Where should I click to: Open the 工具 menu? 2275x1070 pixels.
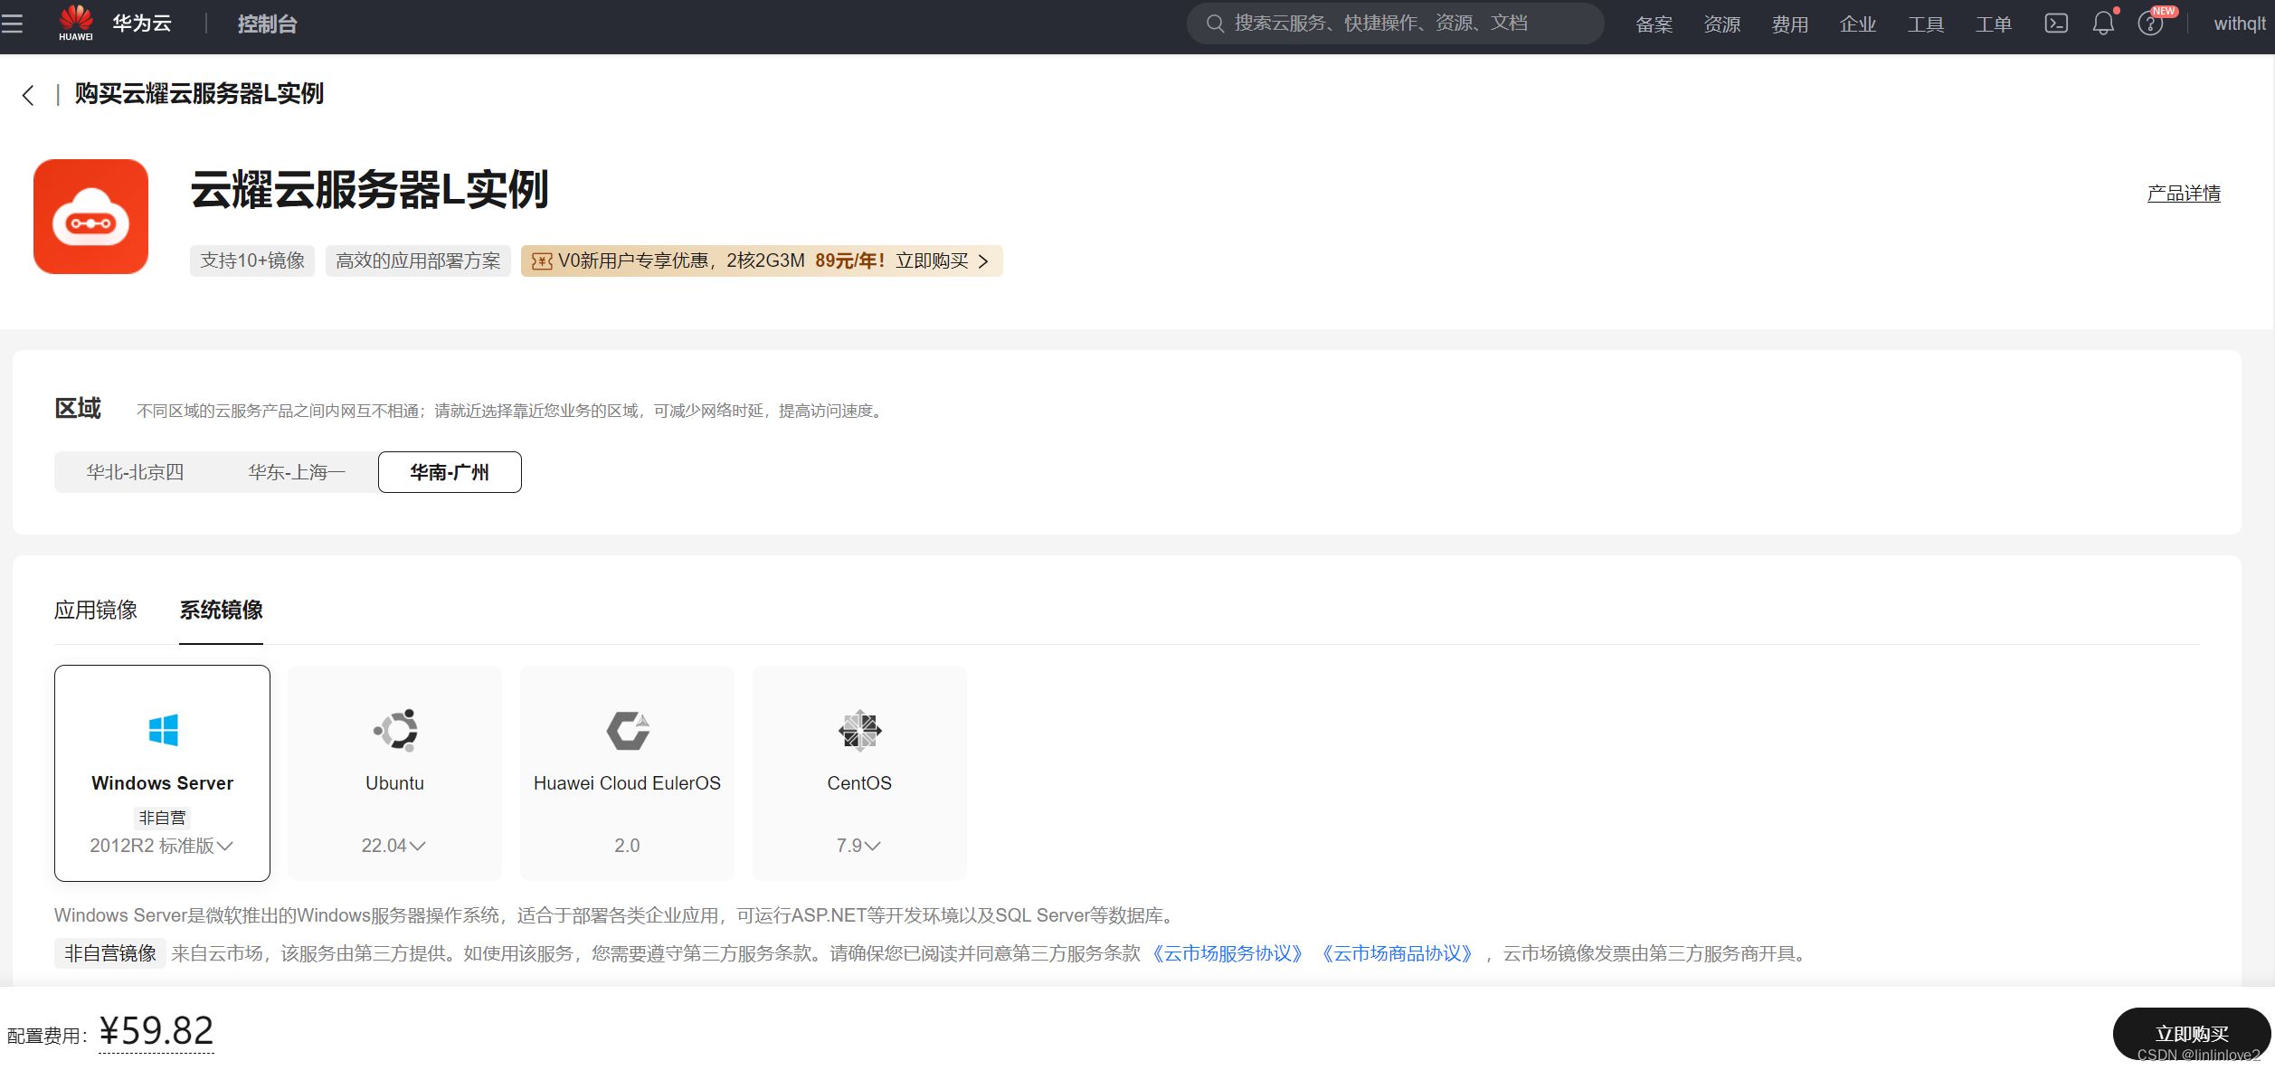(1926, 24)
